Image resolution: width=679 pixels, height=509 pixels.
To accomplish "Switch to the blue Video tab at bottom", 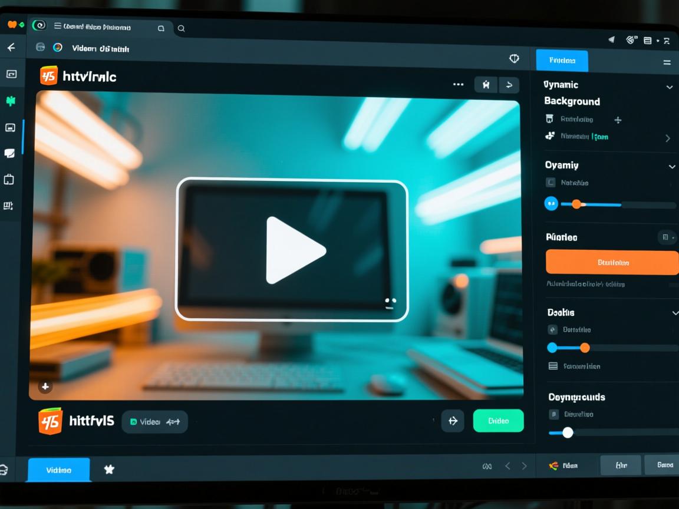I will point(58,470).
